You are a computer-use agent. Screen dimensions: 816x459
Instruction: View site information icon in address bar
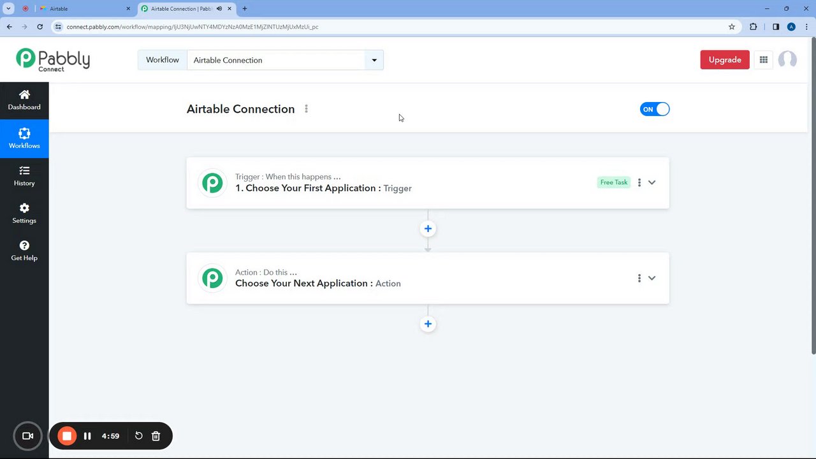coord(58,27)
